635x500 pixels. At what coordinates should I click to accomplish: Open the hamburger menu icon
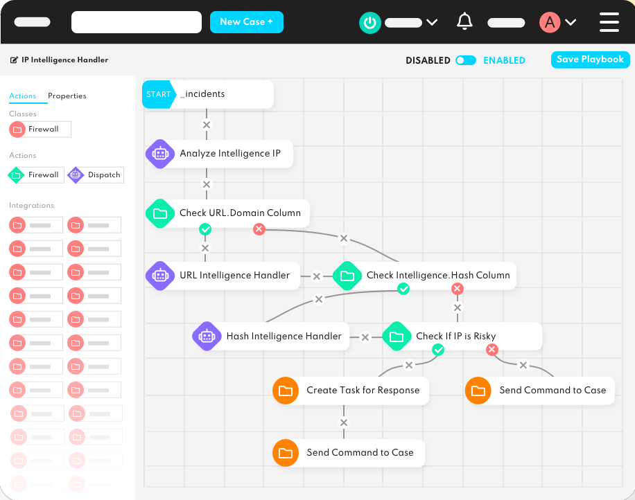pos(609,22)
